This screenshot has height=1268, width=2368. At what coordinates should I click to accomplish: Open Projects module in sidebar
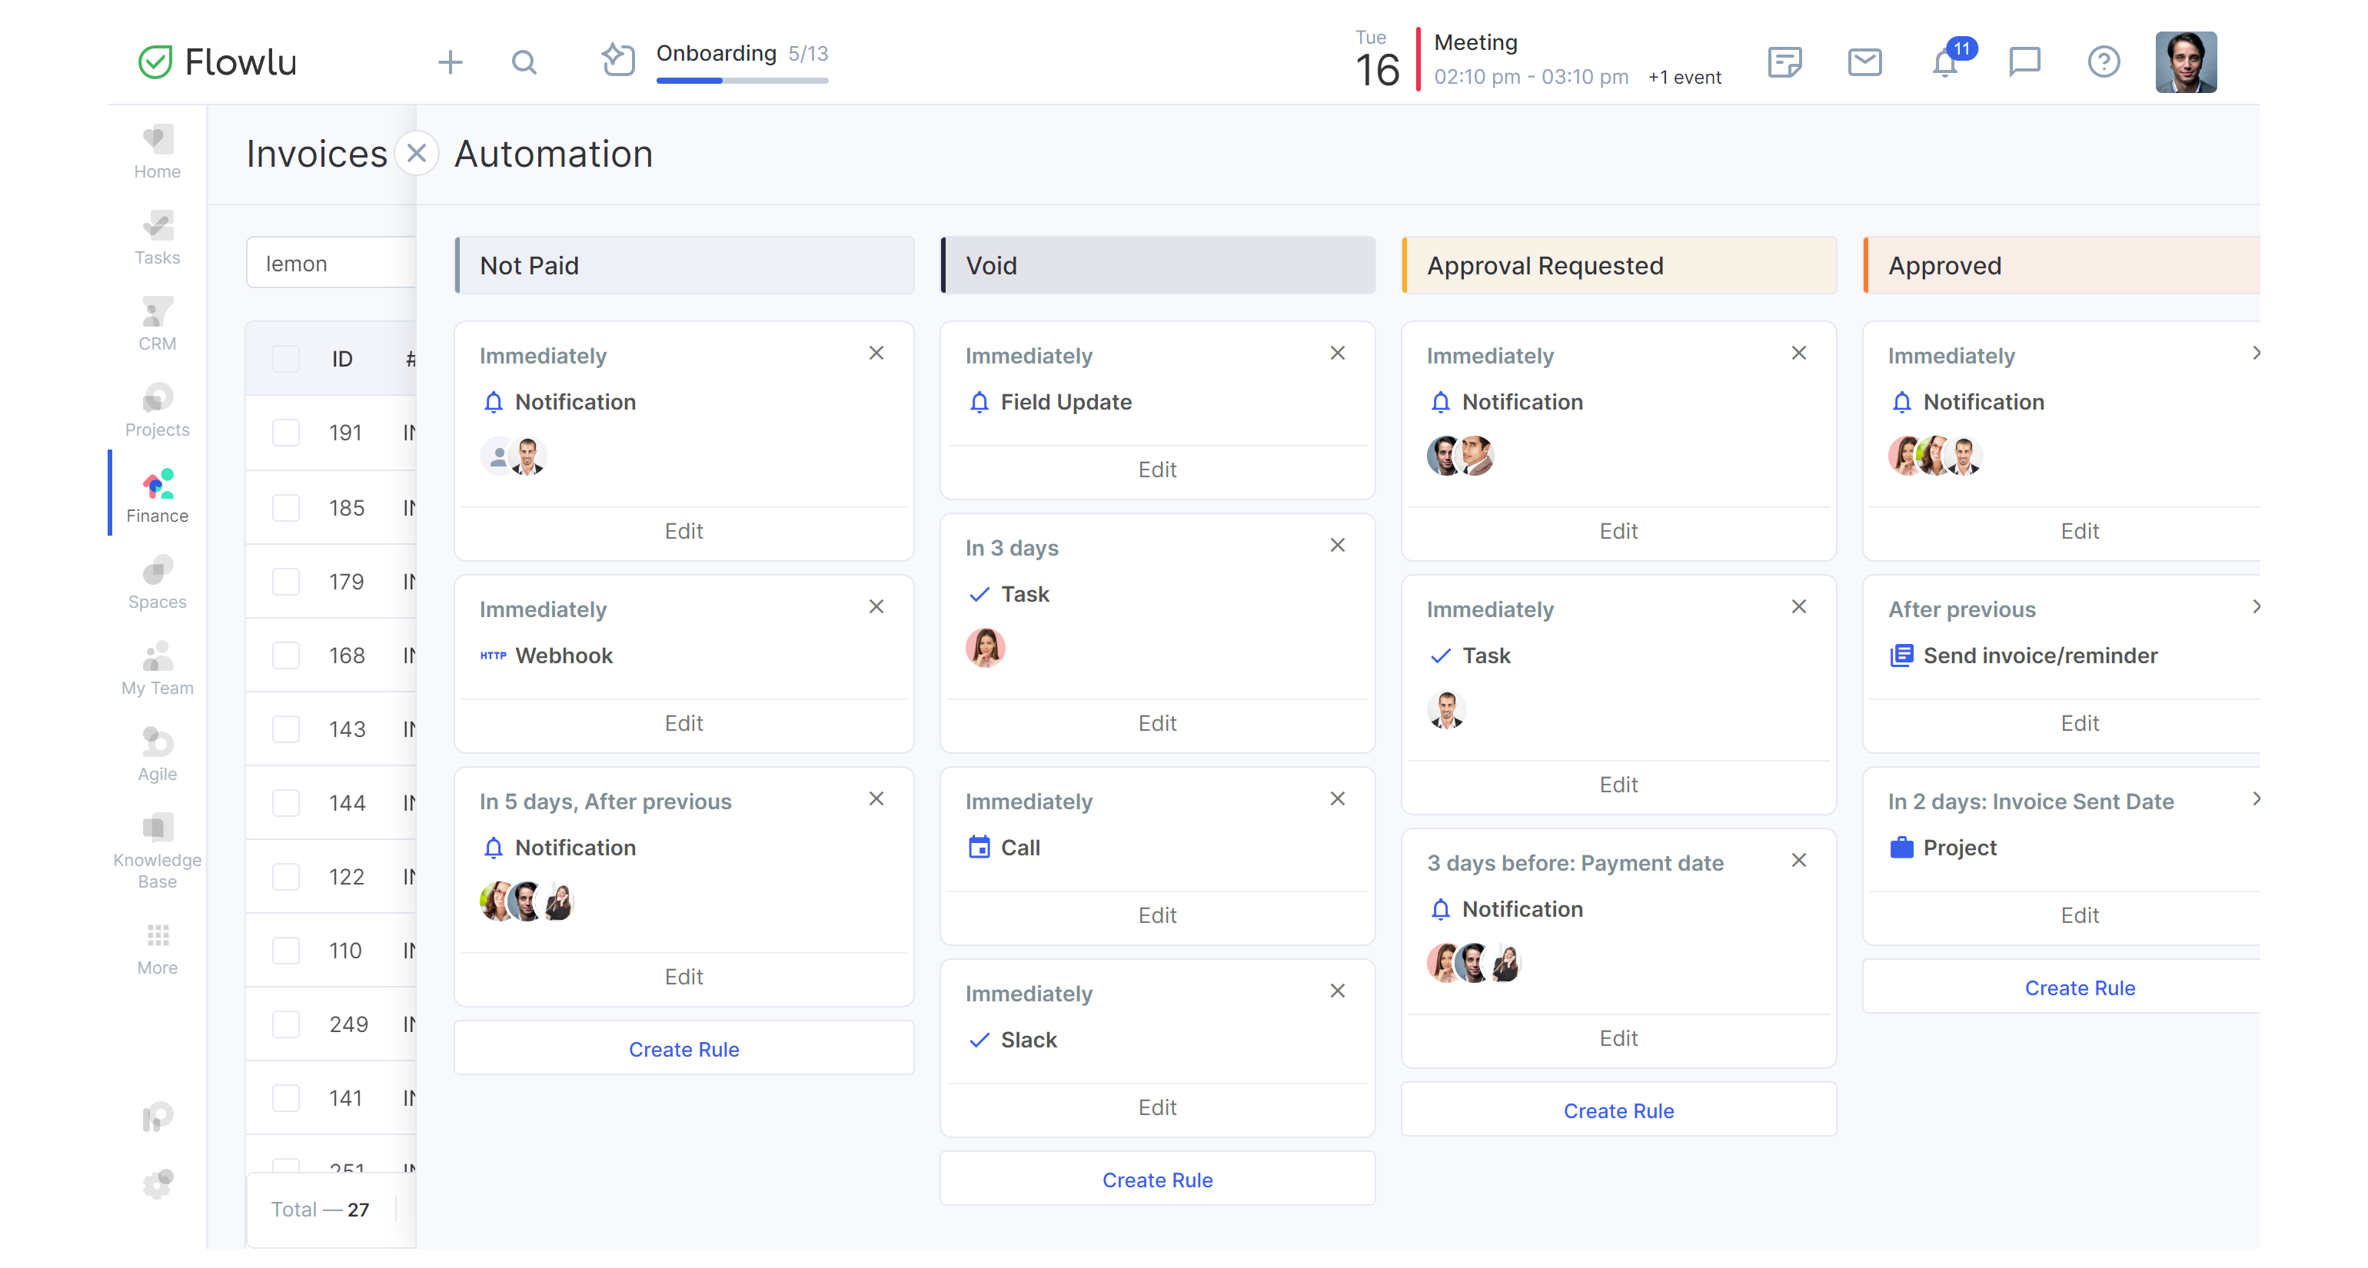[x=157, y=410]
